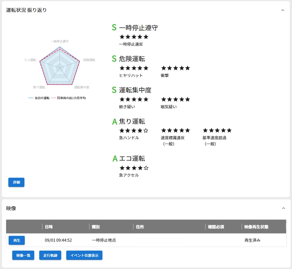The height and width of the screenshot is (269, 292).
Task: Click the 映像再生状態 column header
Action: [256, 227]
